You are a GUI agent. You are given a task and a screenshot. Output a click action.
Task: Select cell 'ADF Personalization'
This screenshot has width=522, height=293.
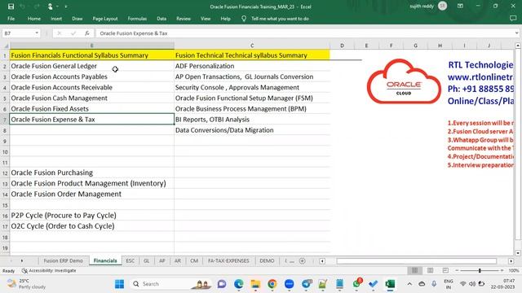click(252, 66)
